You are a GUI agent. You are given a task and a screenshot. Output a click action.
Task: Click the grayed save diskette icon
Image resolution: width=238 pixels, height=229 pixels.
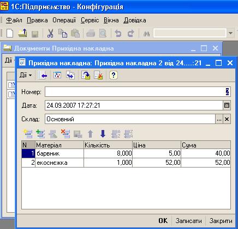click(x=35, y=34)
